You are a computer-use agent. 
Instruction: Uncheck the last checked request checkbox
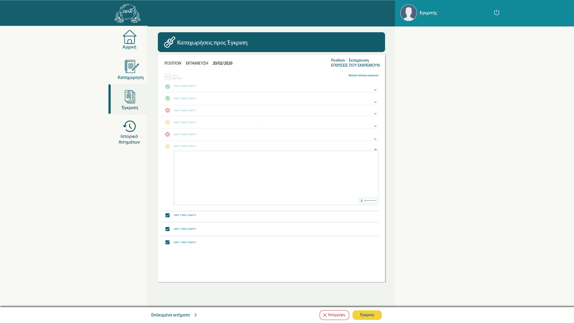click(x=167, y=243)
